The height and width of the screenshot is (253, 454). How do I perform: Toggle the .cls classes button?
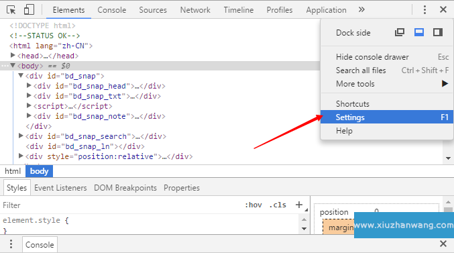278,205
